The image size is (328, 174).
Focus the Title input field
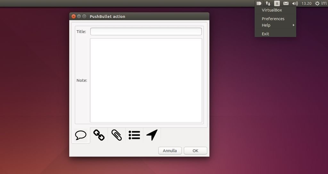[146, 31]
